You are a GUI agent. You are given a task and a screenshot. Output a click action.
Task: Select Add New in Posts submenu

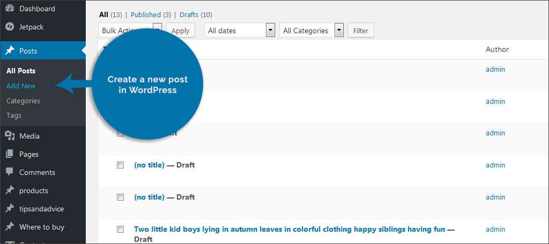pyautogui.click(x=21, y=86)
